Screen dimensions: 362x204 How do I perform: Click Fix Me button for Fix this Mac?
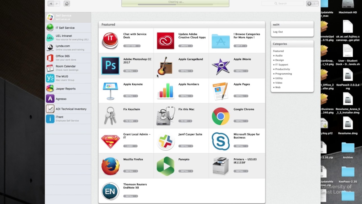pyautogui.click(x=185, y=121)
